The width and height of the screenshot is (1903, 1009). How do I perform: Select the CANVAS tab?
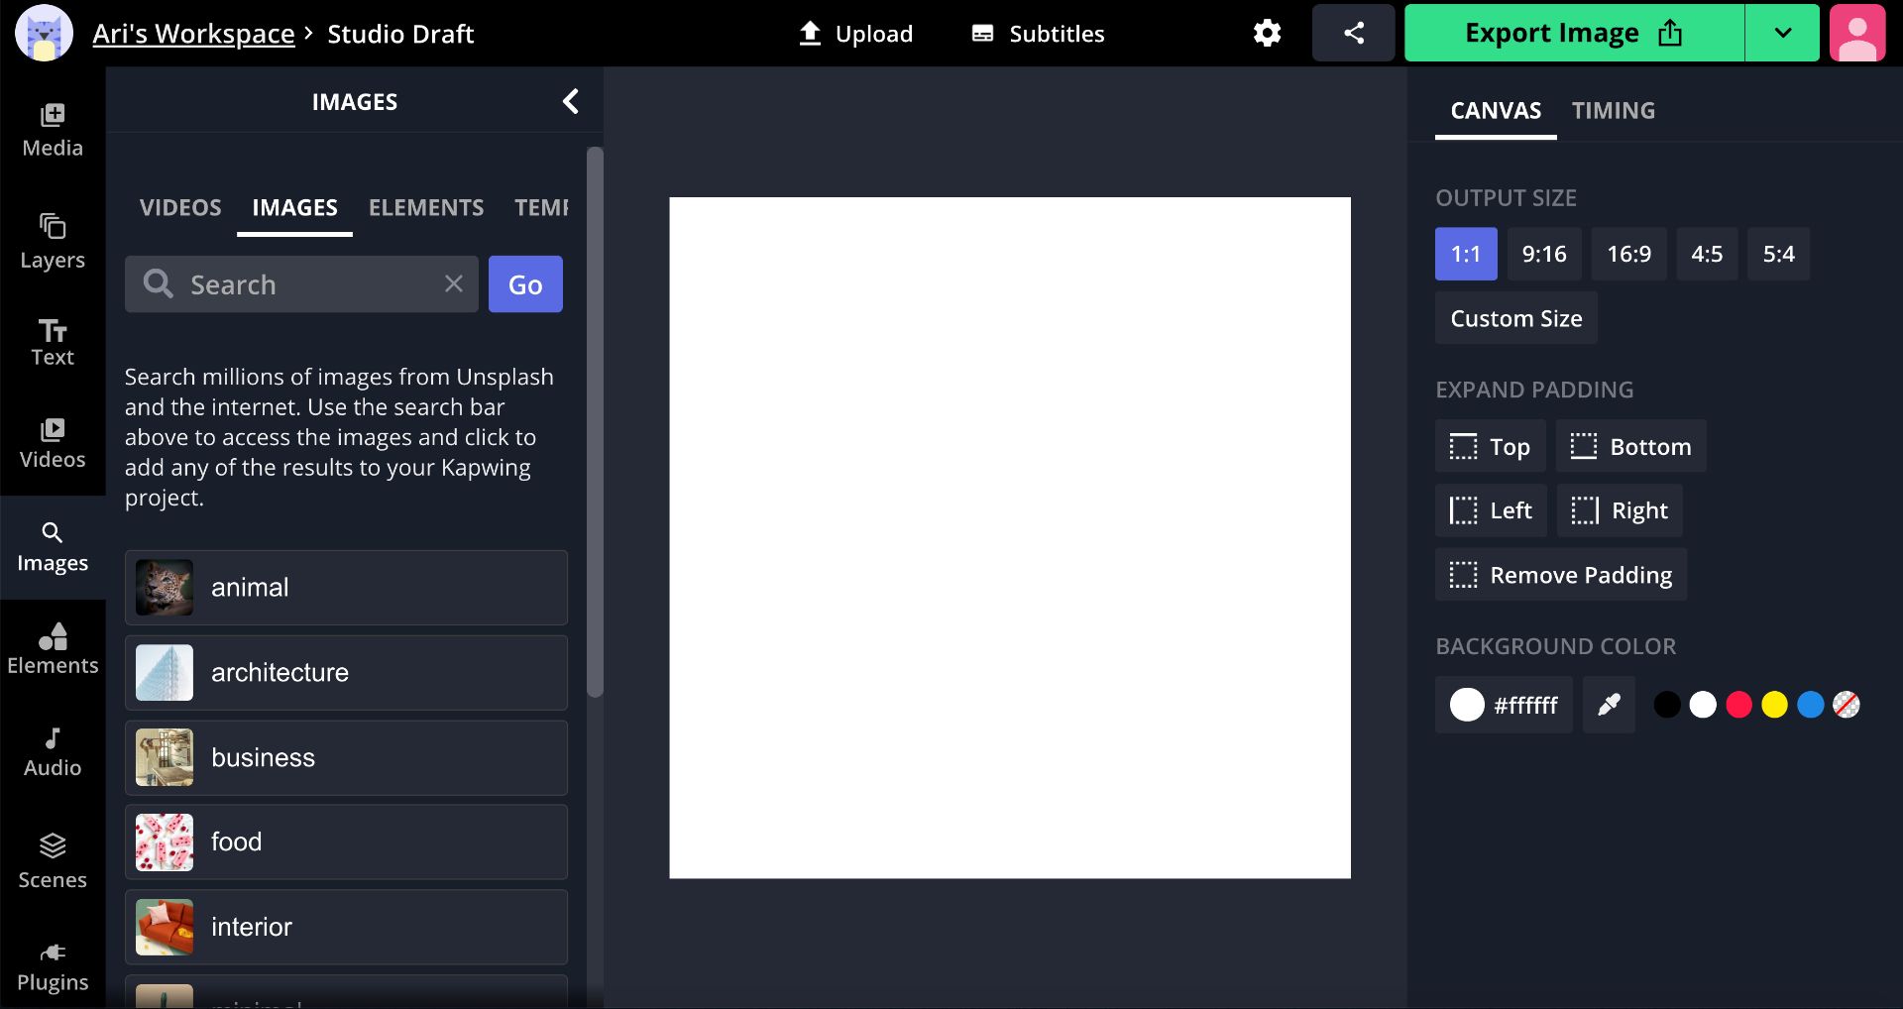pos(1496,110)
